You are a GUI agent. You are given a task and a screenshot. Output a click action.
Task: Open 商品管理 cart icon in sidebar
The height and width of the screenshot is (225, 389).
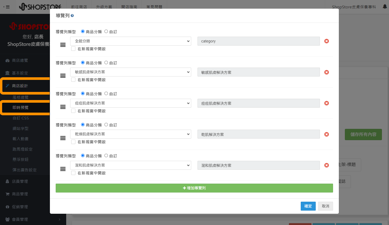(7, 194)
